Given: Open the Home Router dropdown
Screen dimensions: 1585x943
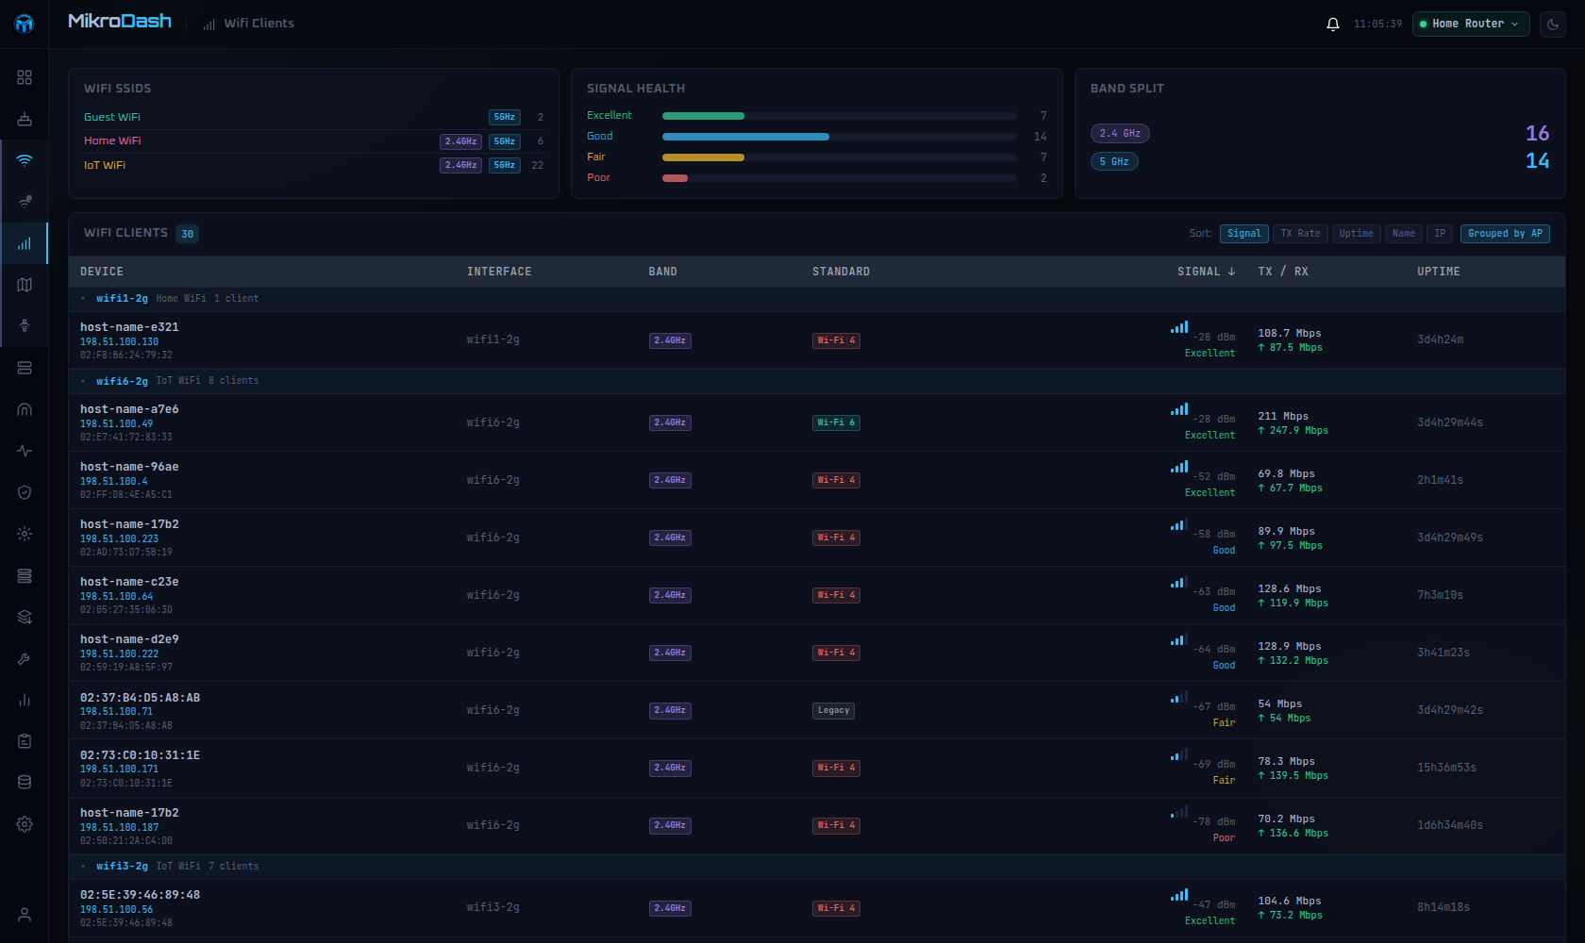Looking at the screenshot, I should [1470, 25].
